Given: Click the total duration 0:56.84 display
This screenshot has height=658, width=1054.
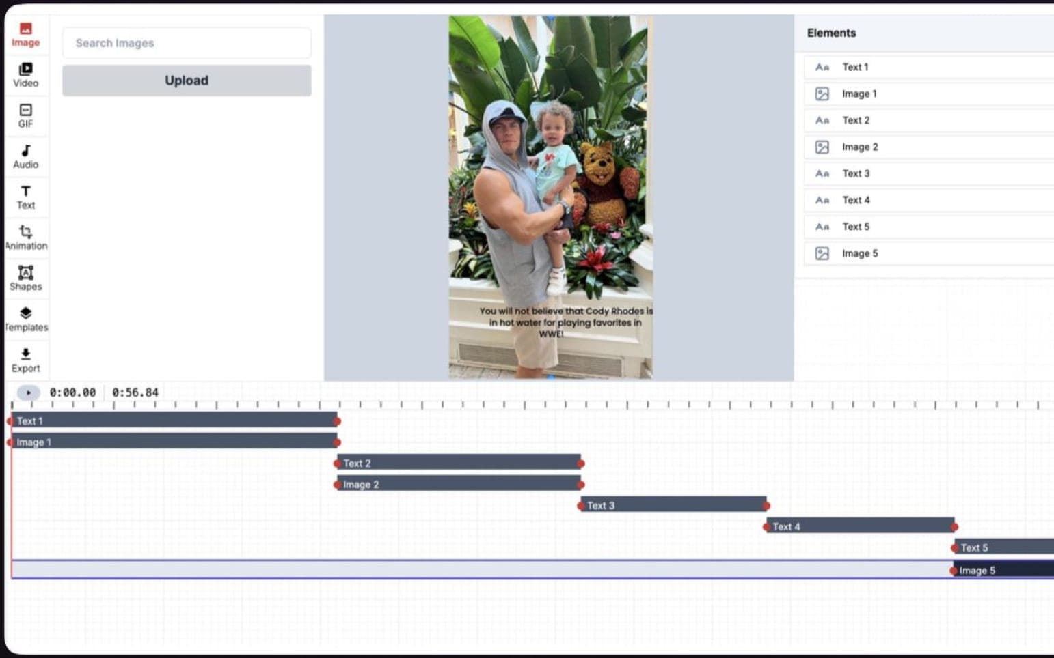Looking at the screenshot, I should (135, 392).
